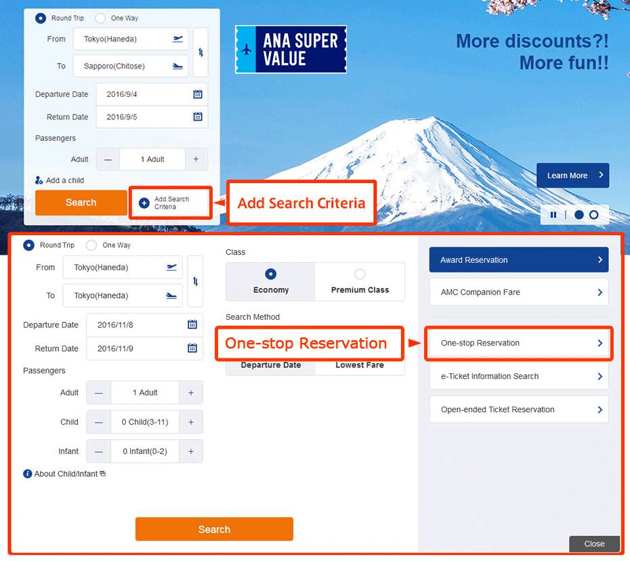The height and width of the screenshot is (561, 630).
Task: Increase the Child(3-11) passenger count
Action: pyautogui.click(x=191, y=422)
